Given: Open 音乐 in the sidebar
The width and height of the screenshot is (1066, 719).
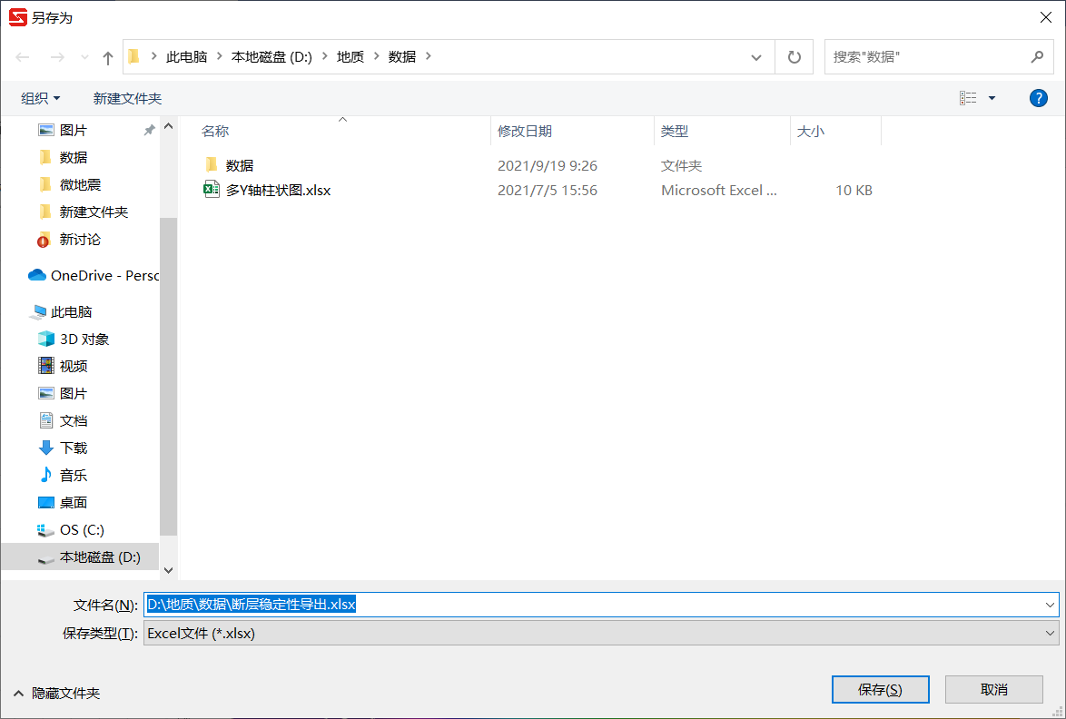Looking at the screenshot, I should click(x=74, y=475).
